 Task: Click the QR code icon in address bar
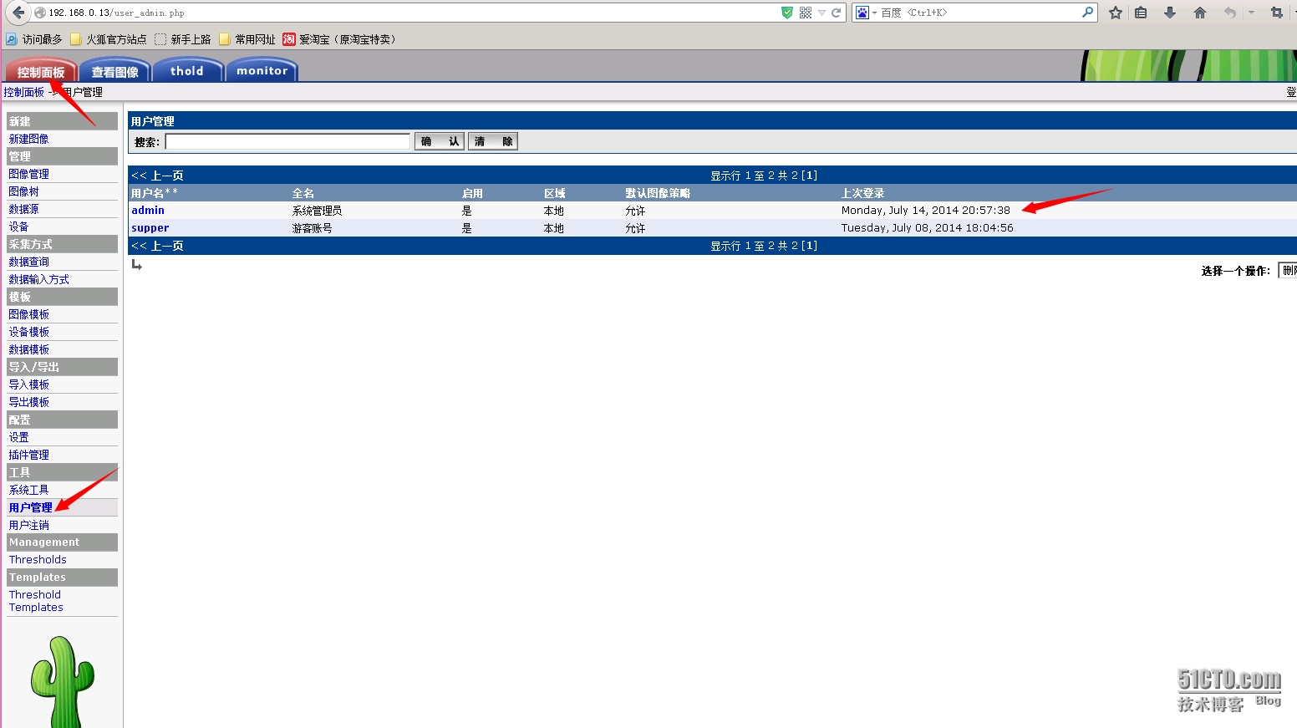click(806, 13)
